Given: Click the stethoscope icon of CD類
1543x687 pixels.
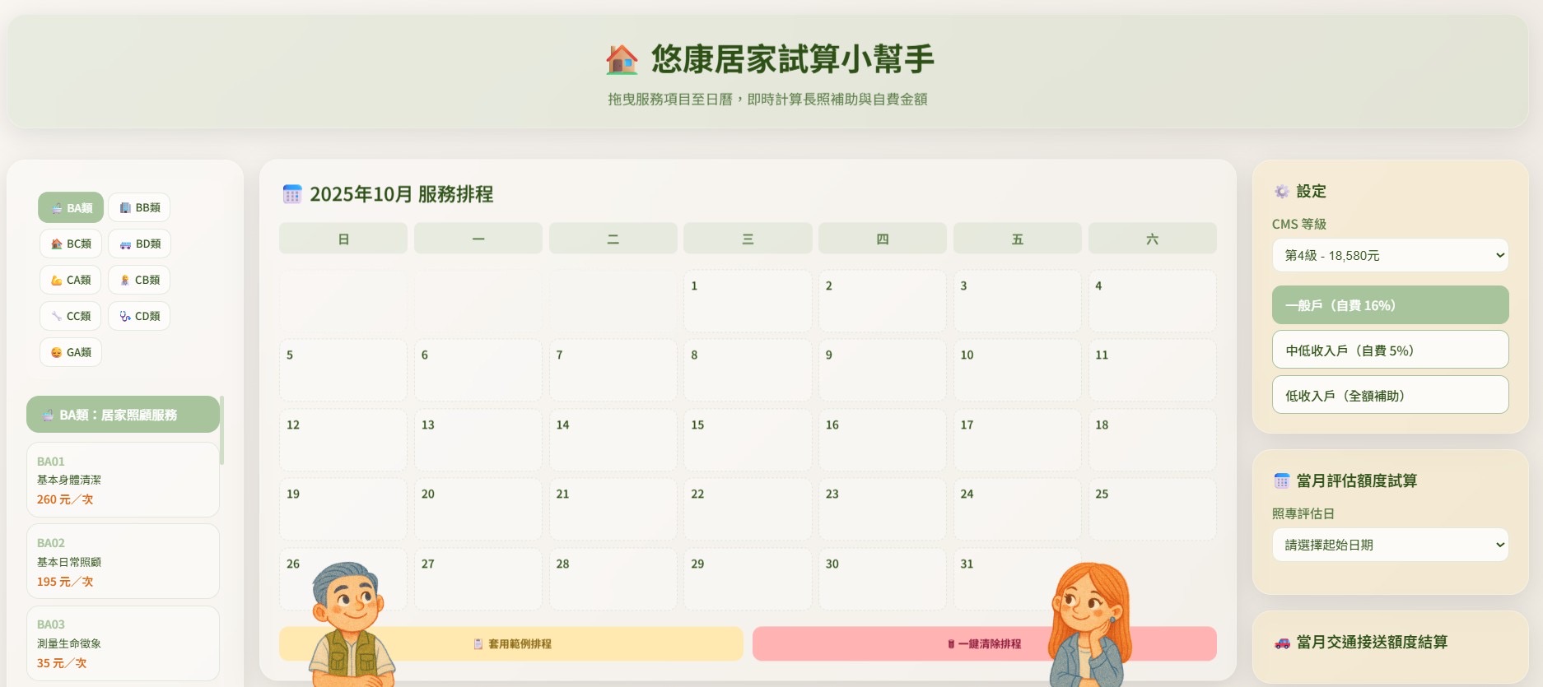Looking at the screenshot, I should pyautogui.click(x=125, y=316).
